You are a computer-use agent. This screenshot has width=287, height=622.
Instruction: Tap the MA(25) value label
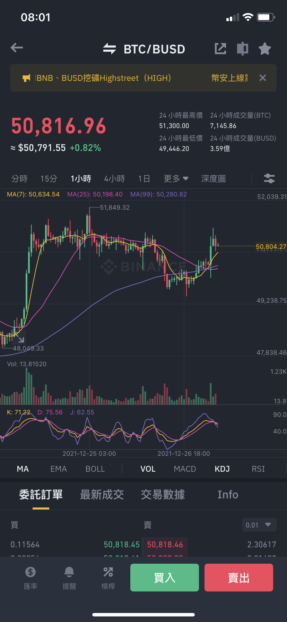coord(95,194)
